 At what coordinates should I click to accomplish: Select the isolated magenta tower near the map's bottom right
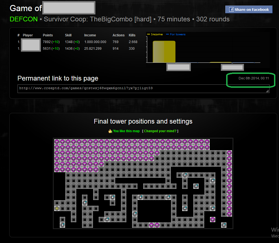pos(213,219)
